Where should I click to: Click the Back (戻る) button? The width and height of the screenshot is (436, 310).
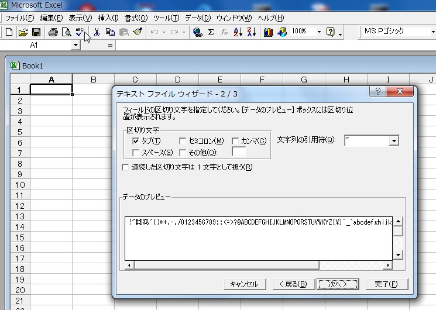pyautogui.click(x=293, y=284)
